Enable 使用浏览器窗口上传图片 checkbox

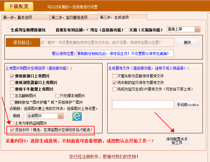pos(12,82)
